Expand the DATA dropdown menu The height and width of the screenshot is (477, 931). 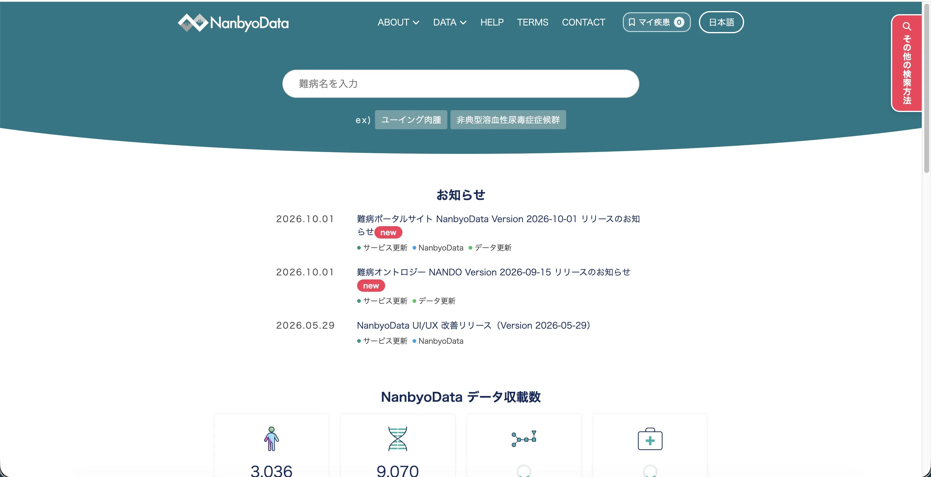click(449, 22)
